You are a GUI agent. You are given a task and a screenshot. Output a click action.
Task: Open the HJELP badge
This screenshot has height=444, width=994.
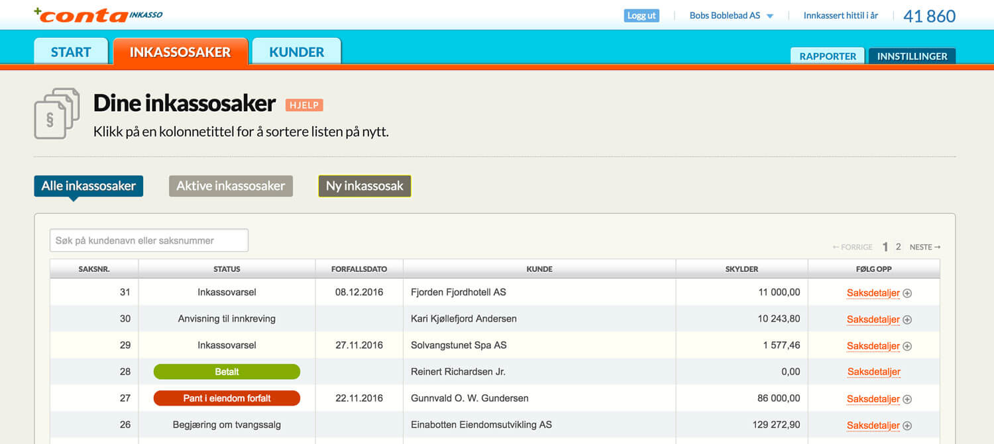pyautogui.click(x=304, y=105)
